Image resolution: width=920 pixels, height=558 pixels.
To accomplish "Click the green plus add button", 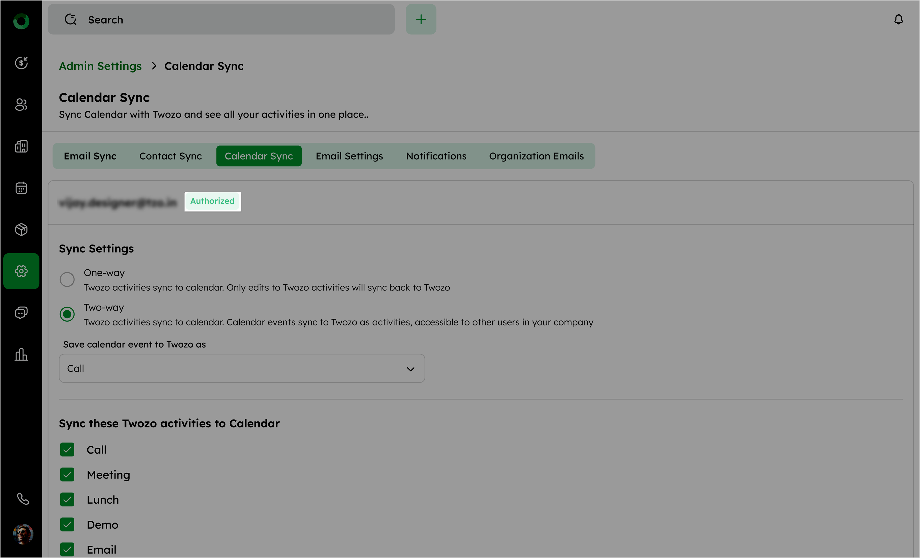I will (x=421, y=19).
